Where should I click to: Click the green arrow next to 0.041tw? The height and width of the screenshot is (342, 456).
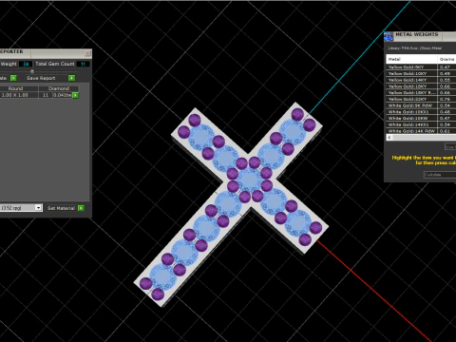coord(75,95)
